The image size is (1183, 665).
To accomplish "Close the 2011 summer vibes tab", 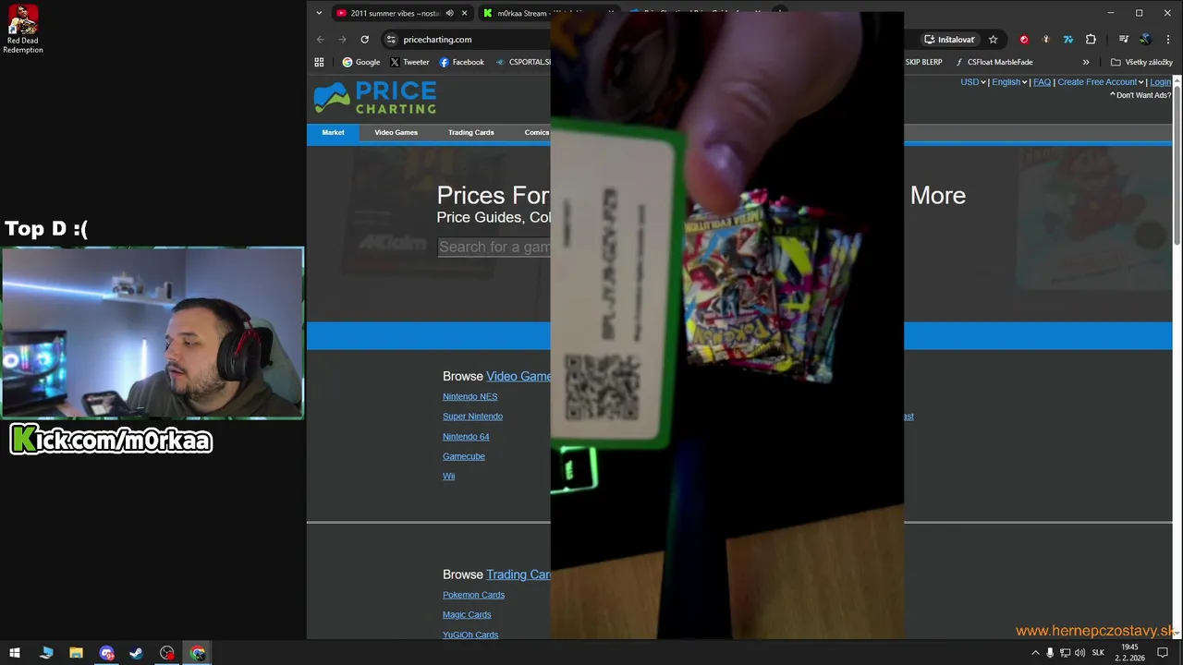I will [x=464, y=13].
